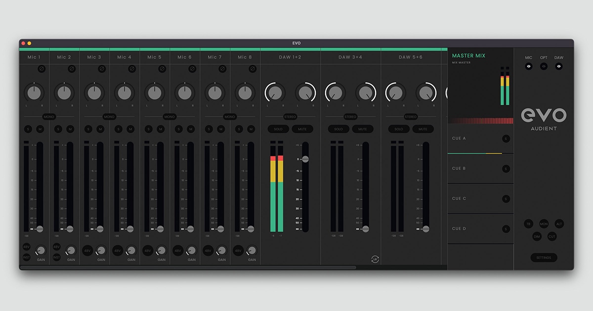Image resolution: width=593 pixels, height=311 pixels.
Task: Mute the Mic 2 channel
Action: point(70,129)
